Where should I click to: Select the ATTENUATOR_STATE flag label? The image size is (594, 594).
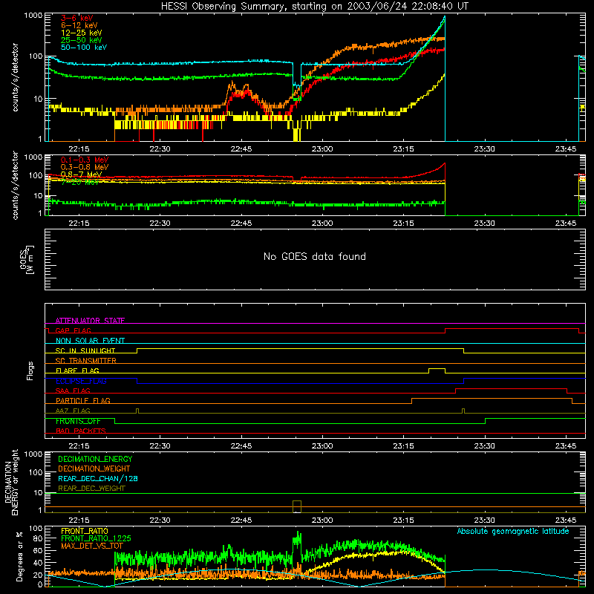[x=90, y=321]
